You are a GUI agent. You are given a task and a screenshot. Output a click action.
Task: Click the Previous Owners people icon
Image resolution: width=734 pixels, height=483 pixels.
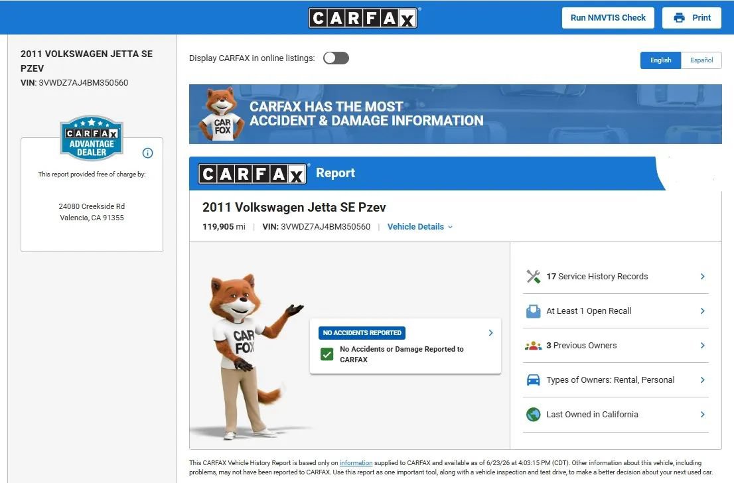533,346
